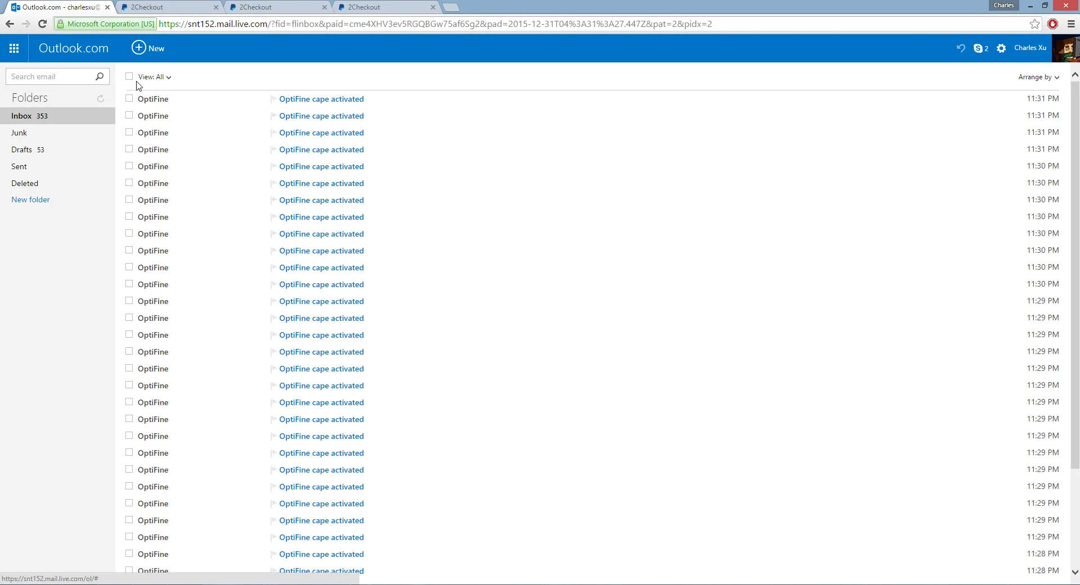Refresh the Folders list
The height and width of the screenshot is (585, 1080).
coord(101,98)
